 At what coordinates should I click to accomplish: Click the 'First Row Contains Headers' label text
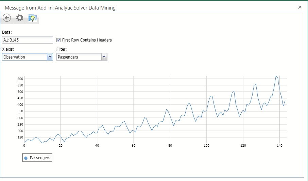(x=87, y=40)
